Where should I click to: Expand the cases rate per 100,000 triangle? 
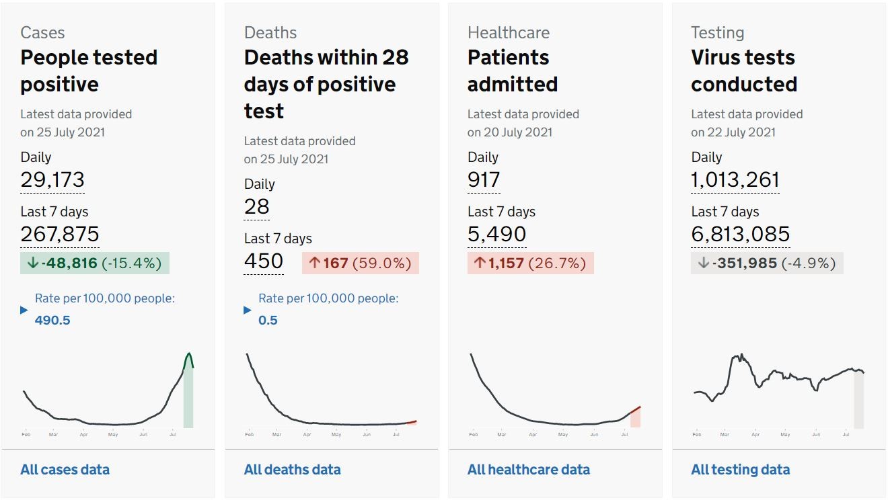pyautogui.click(x=24, y=310)
